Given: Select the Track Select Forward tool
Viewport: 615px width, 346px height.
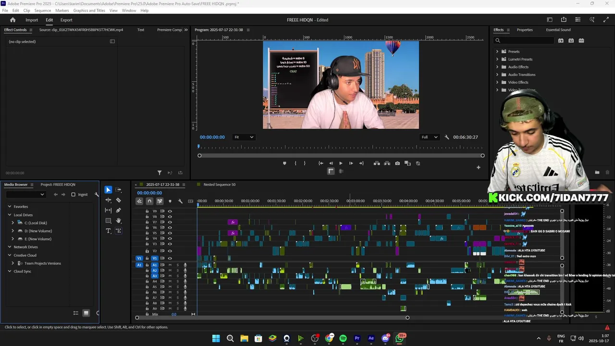Looking at the screenshot, I should [119, 190].
